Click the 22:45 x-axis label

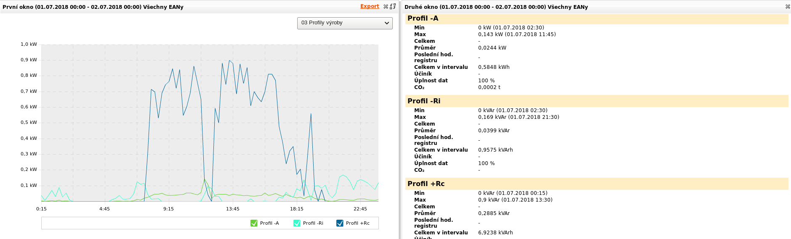click(x=360, y=209)
